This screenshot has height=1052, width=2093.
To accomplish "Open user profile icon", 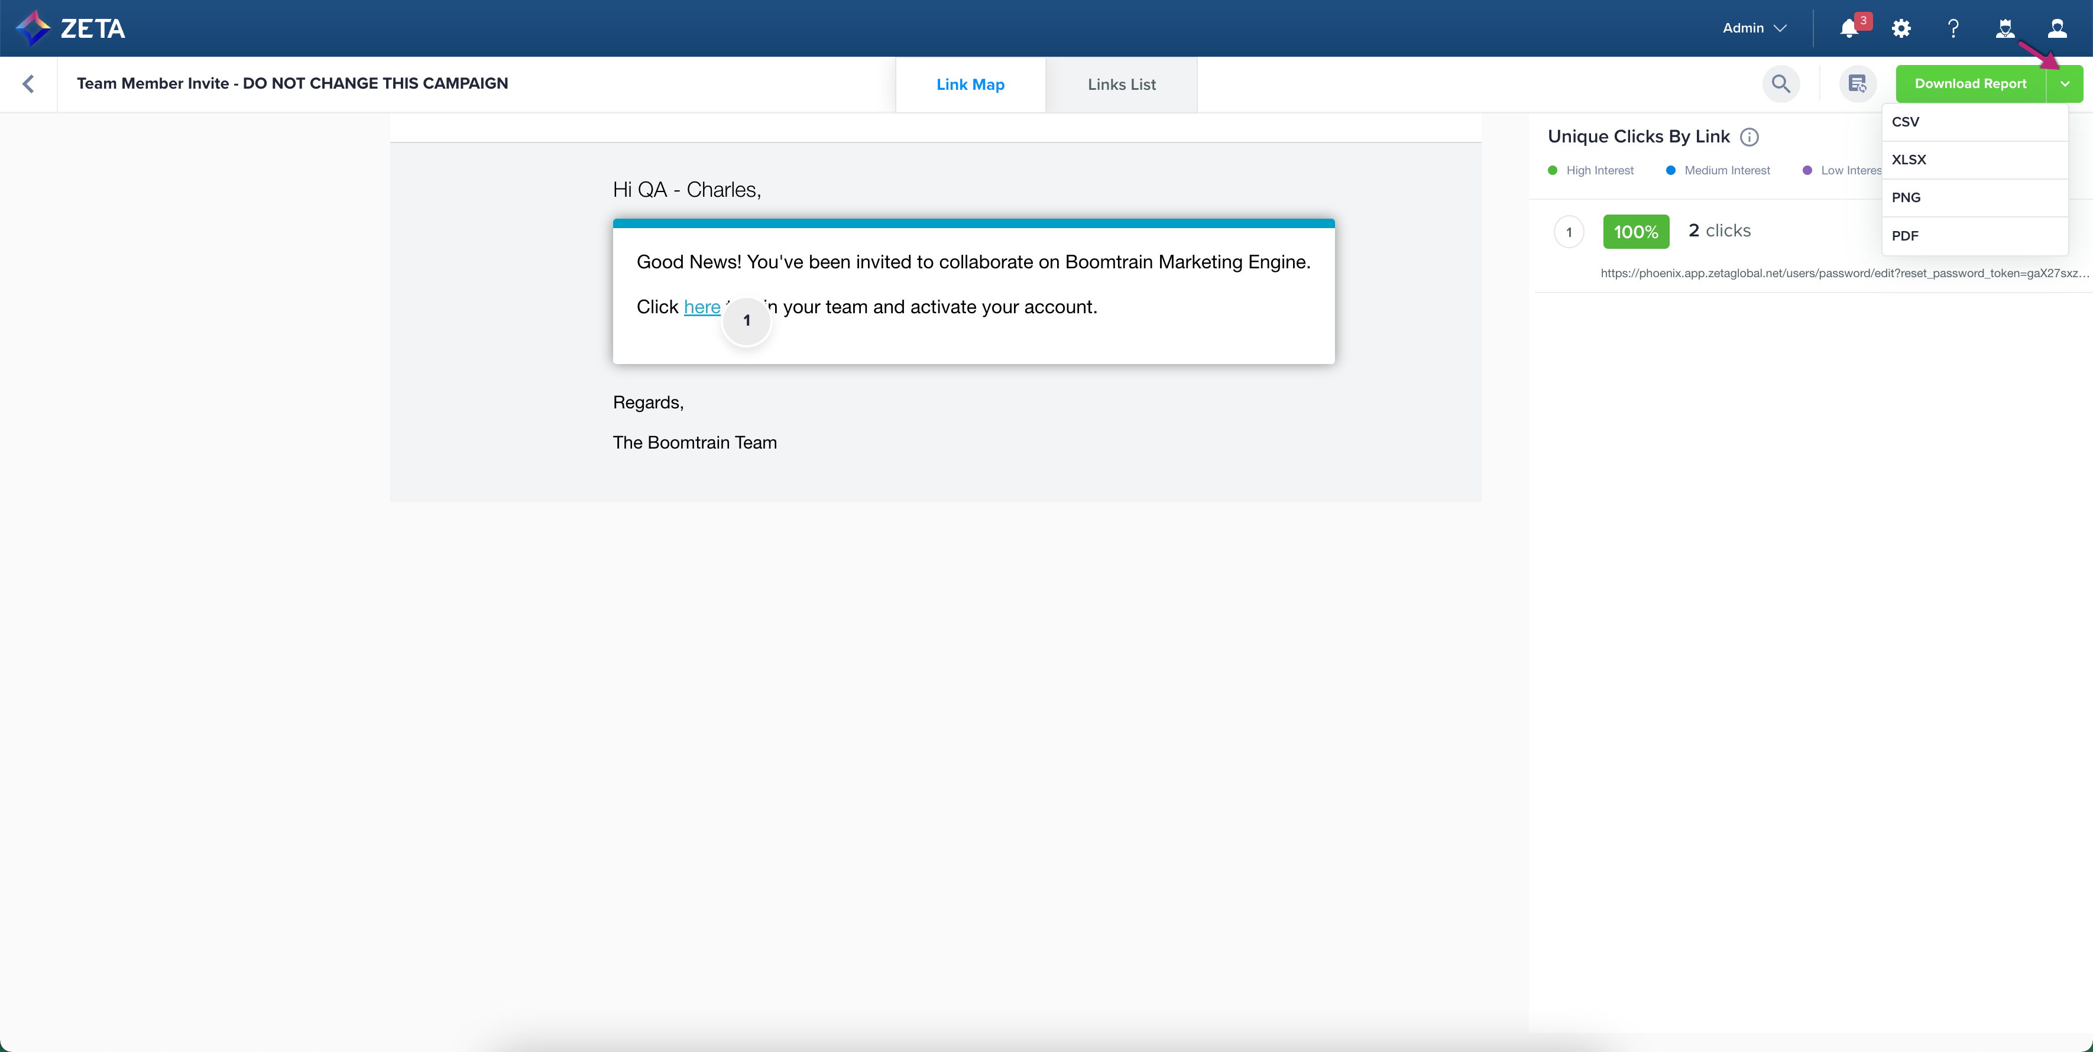I will pyautogui.click(x=2056, y=28).
